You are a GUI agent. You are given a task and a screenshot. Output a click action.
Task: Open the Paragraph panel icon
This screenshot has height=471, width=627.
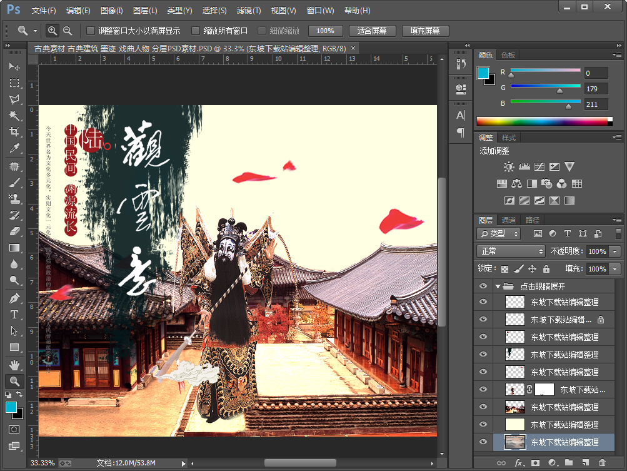click(461, 133)
